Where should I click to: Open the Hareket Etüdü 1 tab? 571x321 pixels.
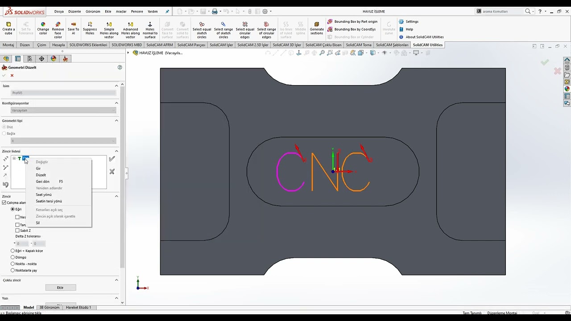[79, 308]
